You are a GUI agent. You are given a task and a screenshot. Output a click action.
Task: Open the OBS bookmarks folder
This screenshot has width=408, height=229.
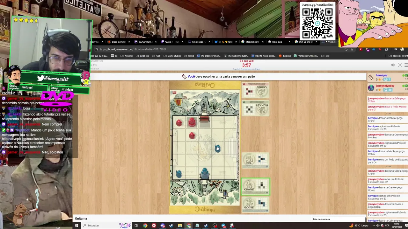coord(156,56)
